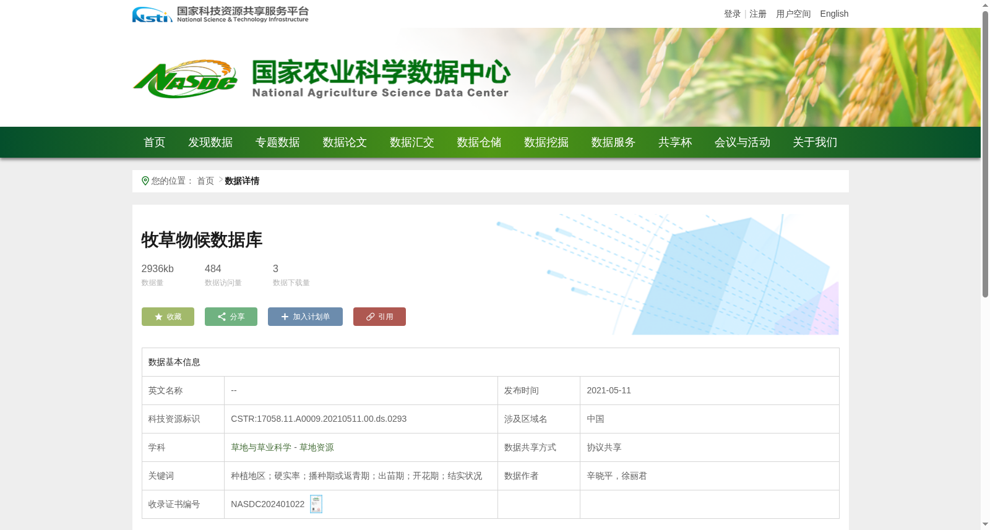The width and height of the screenshot is (990, 530).
Task: Click 首页 in the breadcrumb
Action: pos(205,181)
